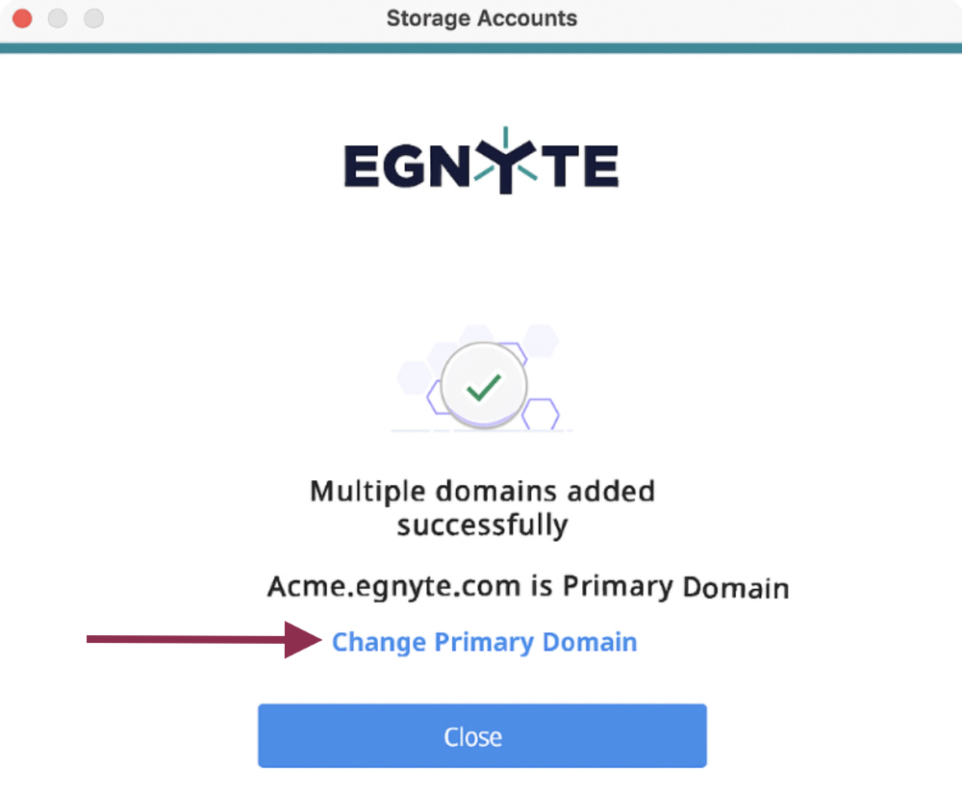962x793 pixels.
Task: Click the Egnyte logo
Action: pos(481,166)
